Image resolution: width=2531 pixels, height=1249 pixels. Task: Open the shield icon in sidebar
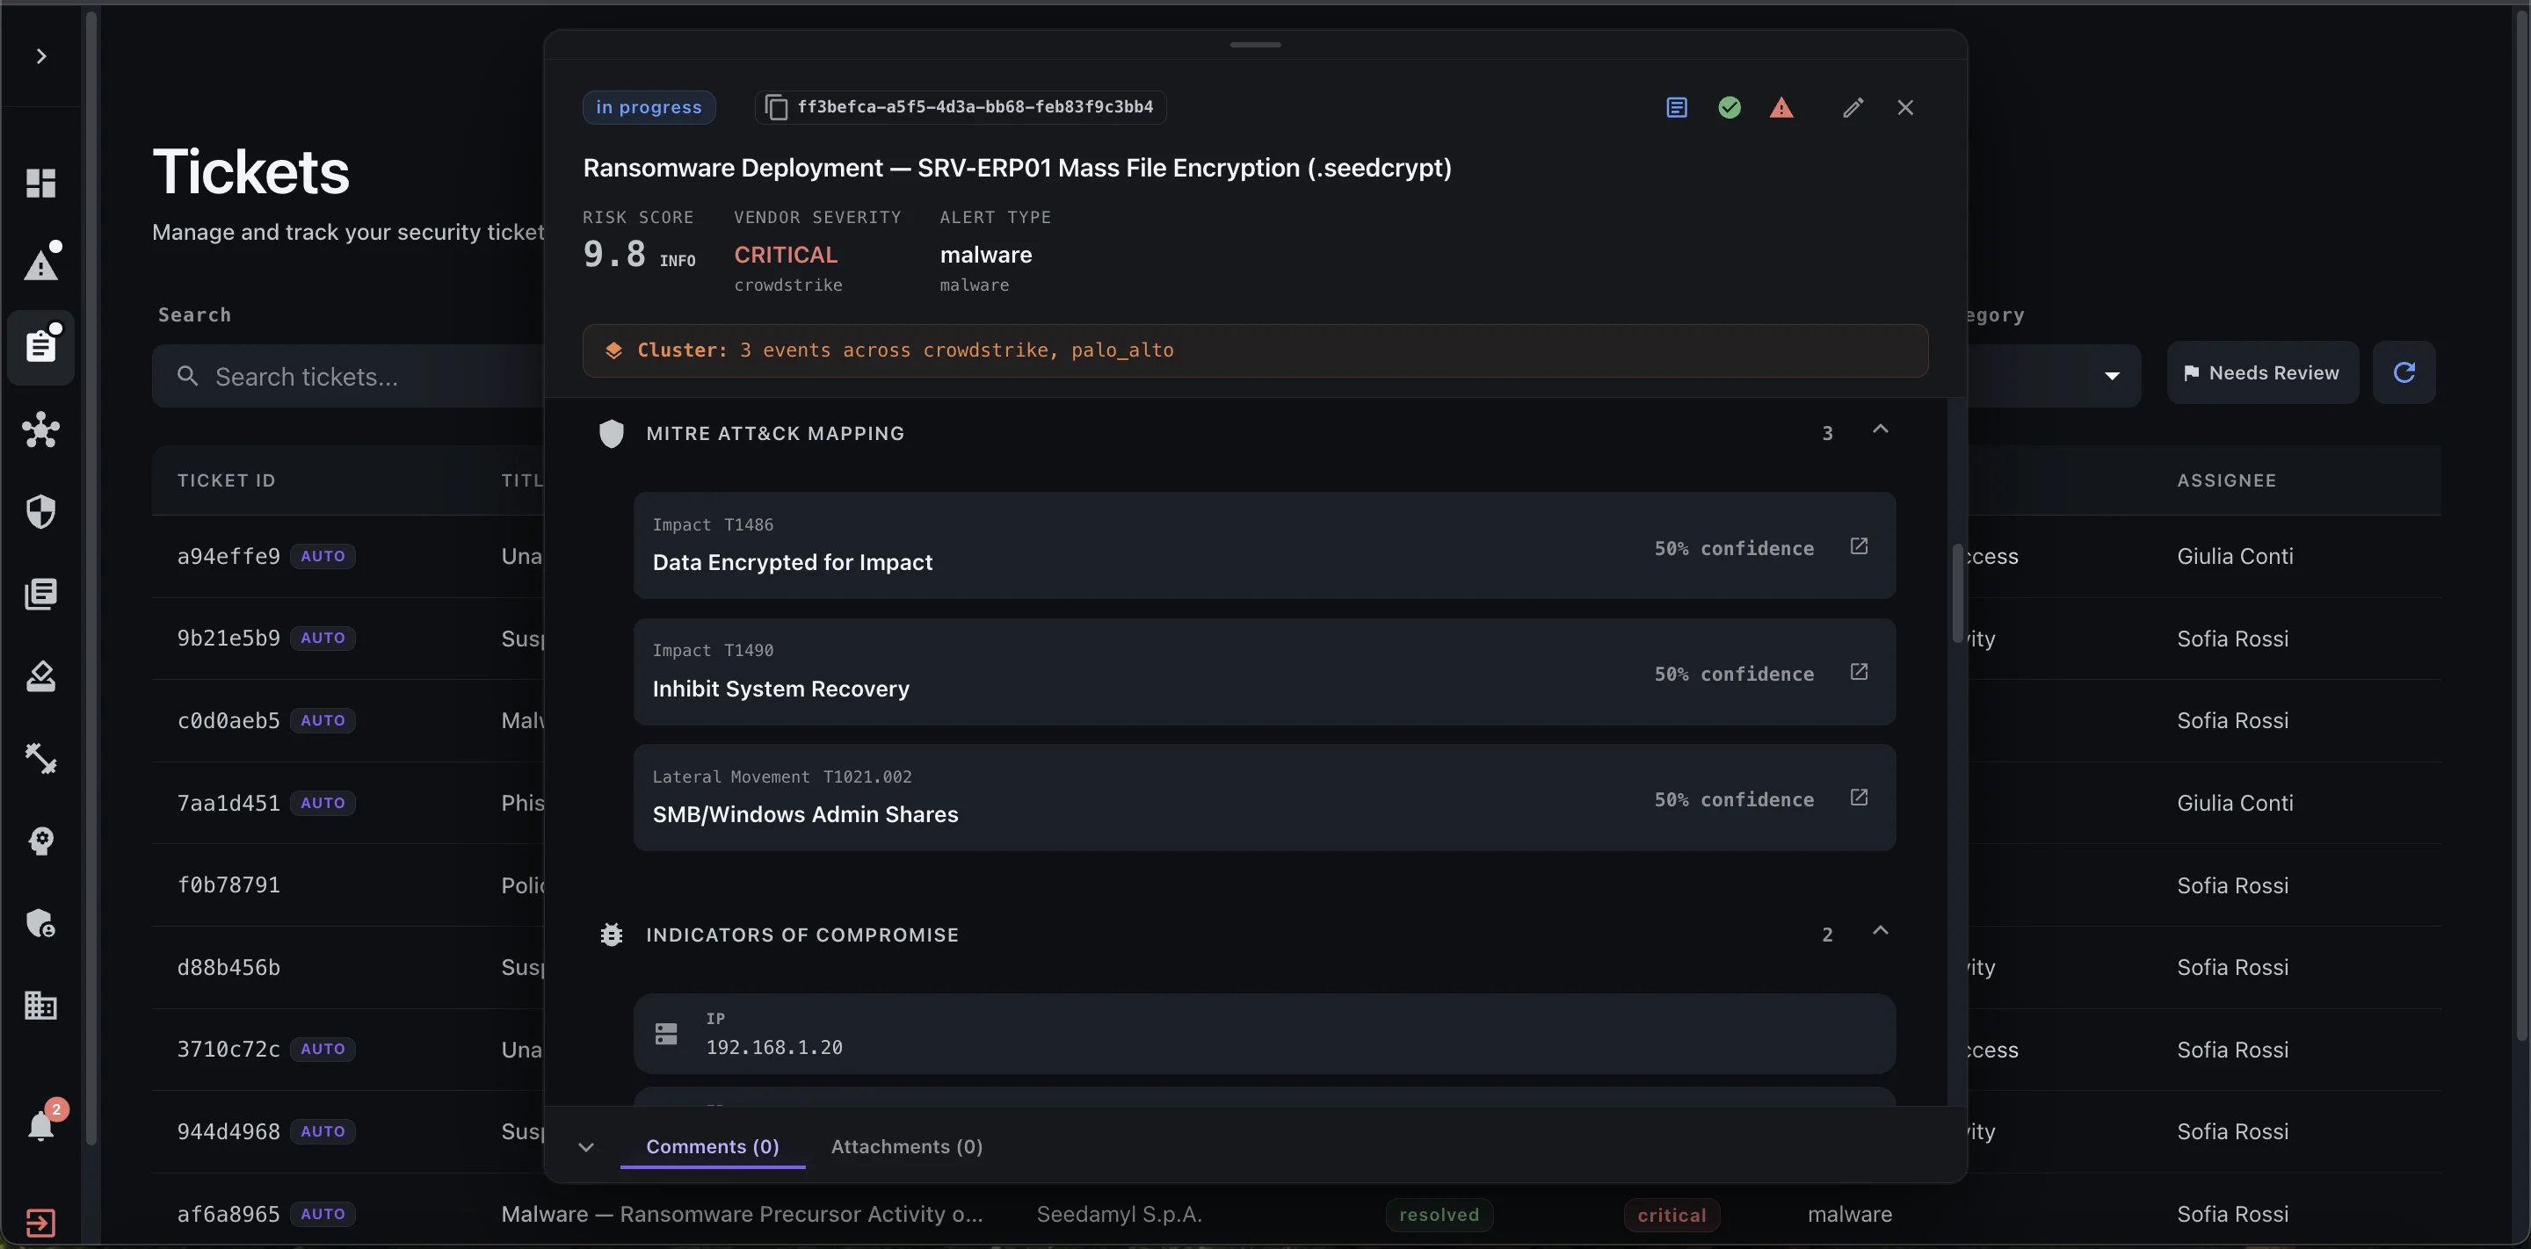click(x=40, y=511)
